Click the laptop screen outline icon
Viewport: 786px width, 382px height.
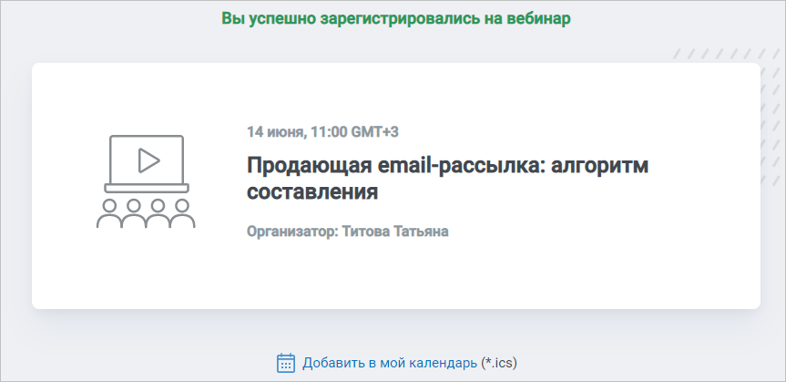(x=147, y=160)
